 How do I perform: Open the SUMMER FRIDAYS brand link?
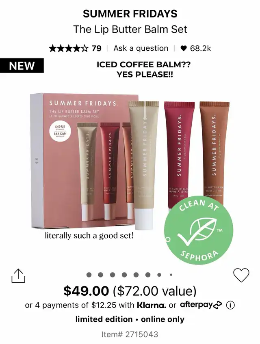click(130, 14)
